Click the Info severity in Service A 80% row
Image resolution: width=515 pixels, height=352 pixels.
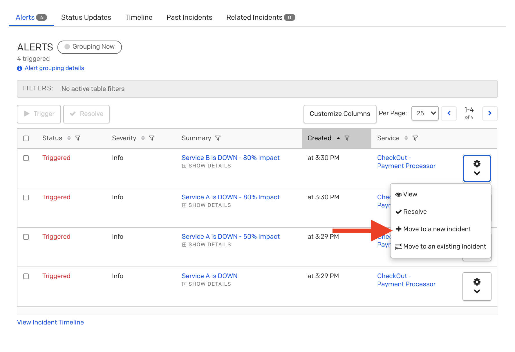tap(118, 197)
